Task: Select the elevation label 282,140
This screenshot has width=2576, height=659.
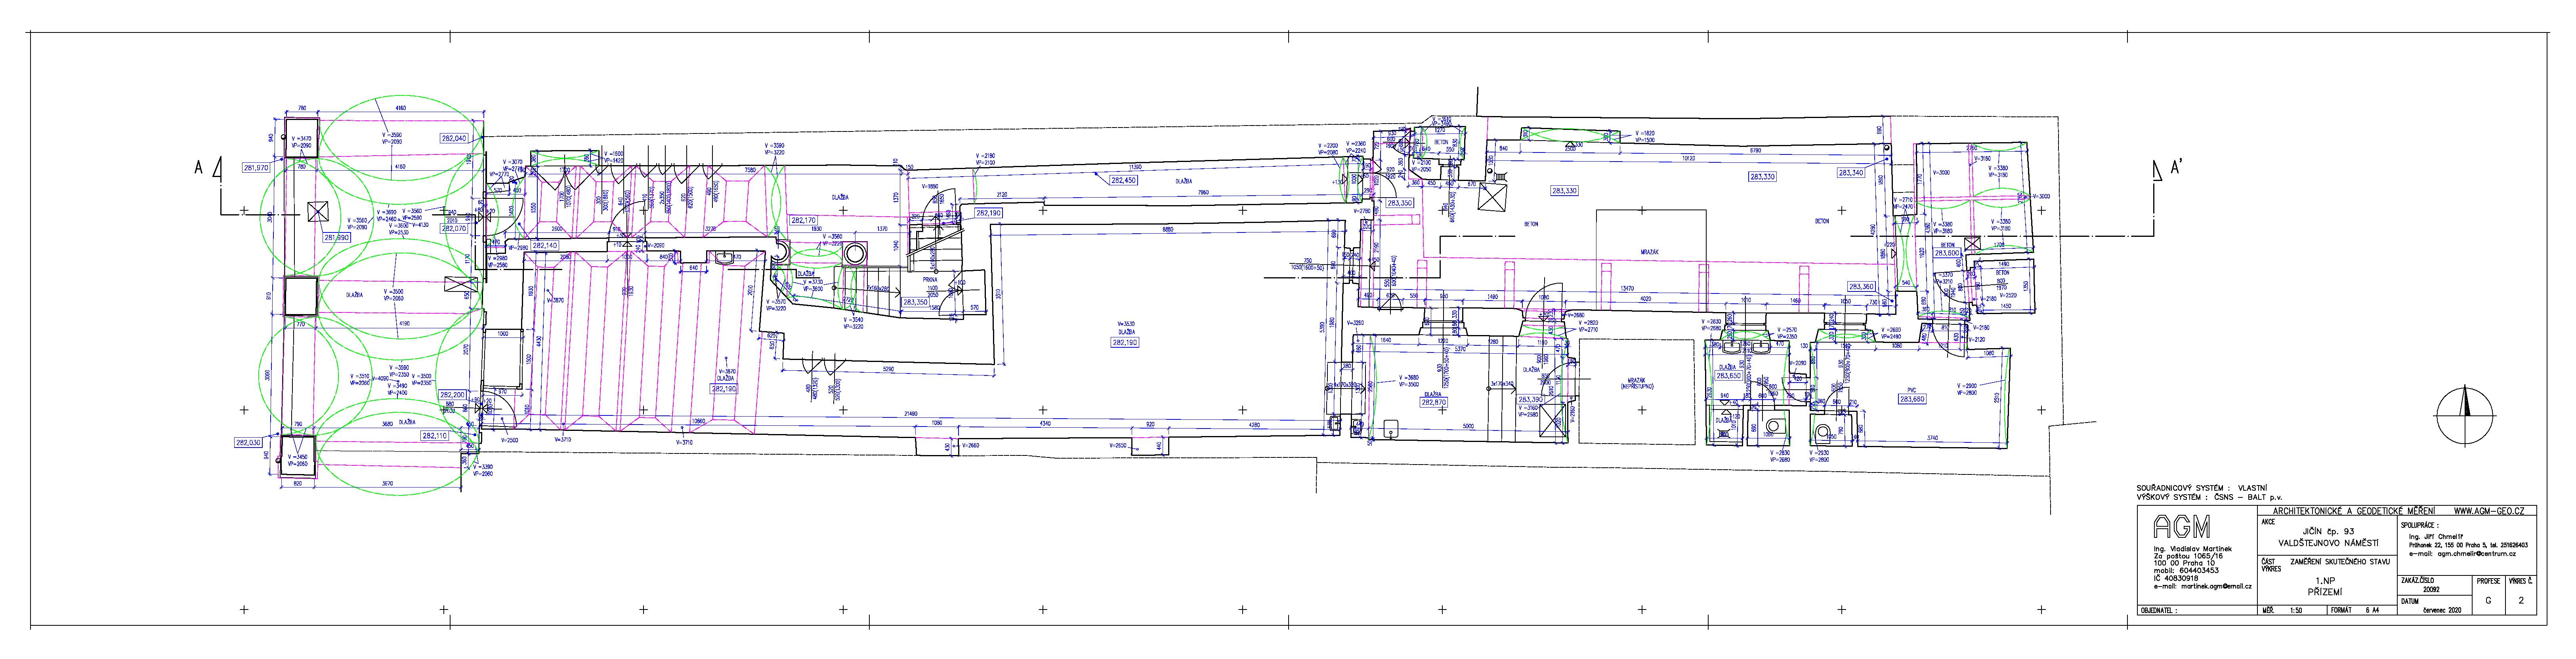Action: pyautogui.click(x=545, y=246)
